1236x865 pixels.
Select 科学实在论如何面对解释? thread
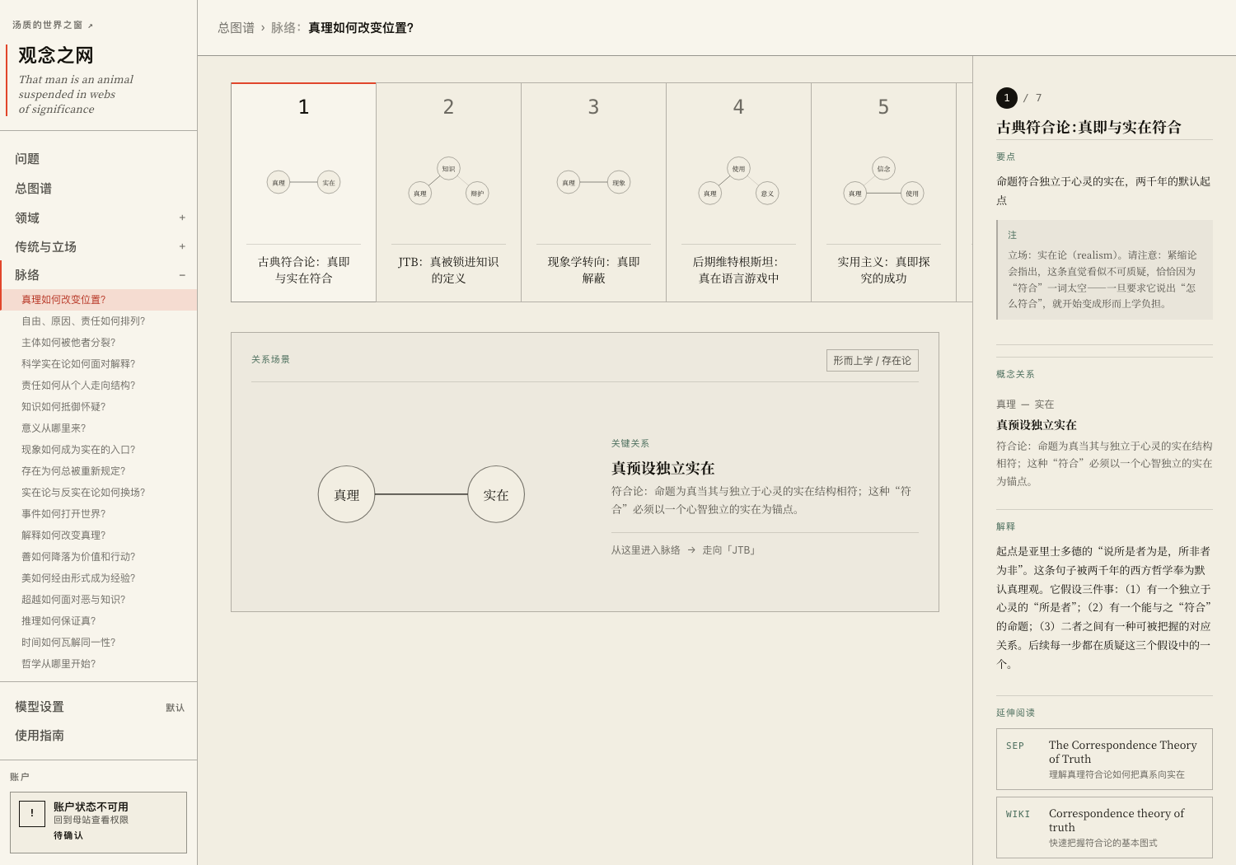99,364
